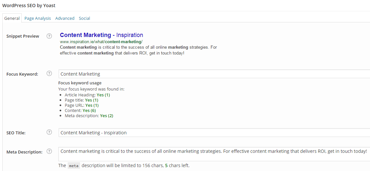370x171 pixels.
Task: Click the 'Focus keyword usage' heading
Action: (80, 83)
